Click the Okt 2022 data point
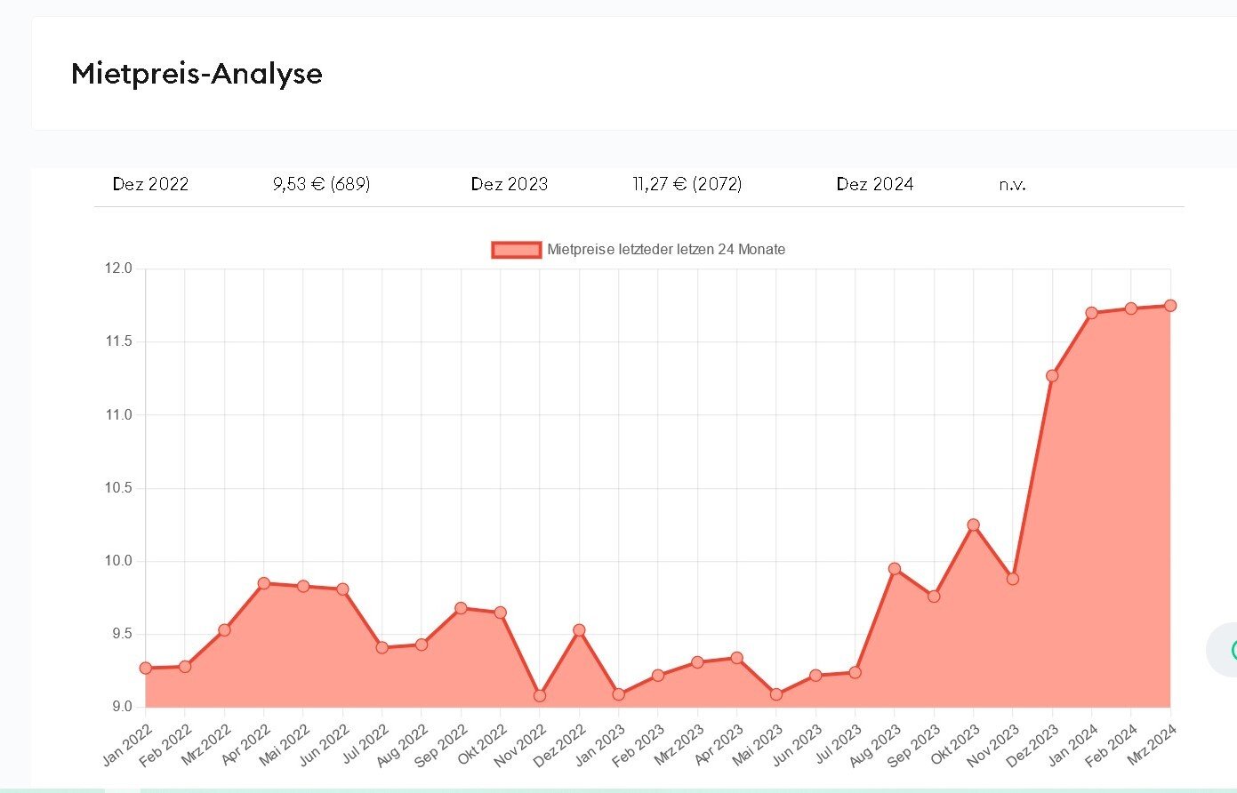This screenshot has height=793, width=1237. point(501,613)
